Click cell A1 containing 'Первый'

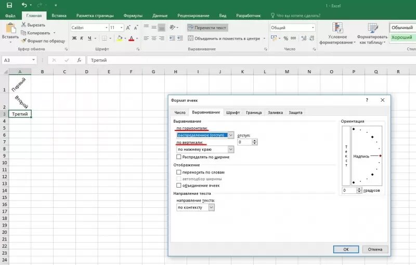20,84
